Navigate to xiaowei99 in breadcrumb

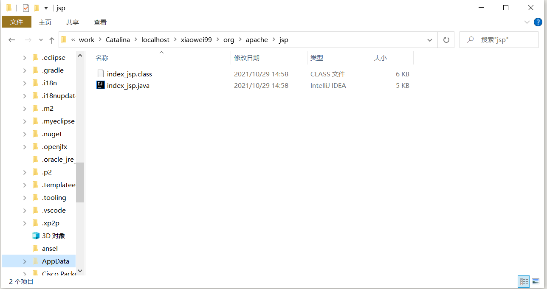tap(196, 39)
